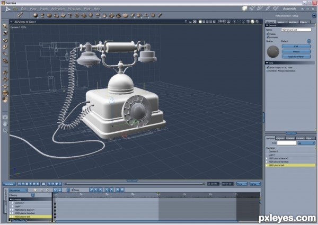Click the shader Edit button
Image resolution: width=318 pixels, height=225 pixels.
(296, 47)
